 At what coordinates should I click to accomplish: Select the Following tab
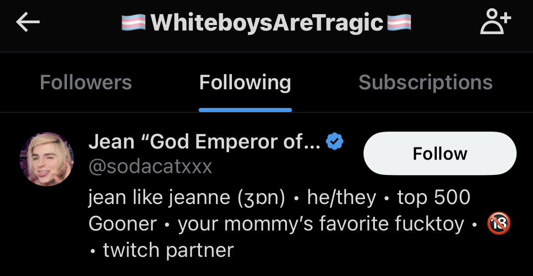(245, 82)
